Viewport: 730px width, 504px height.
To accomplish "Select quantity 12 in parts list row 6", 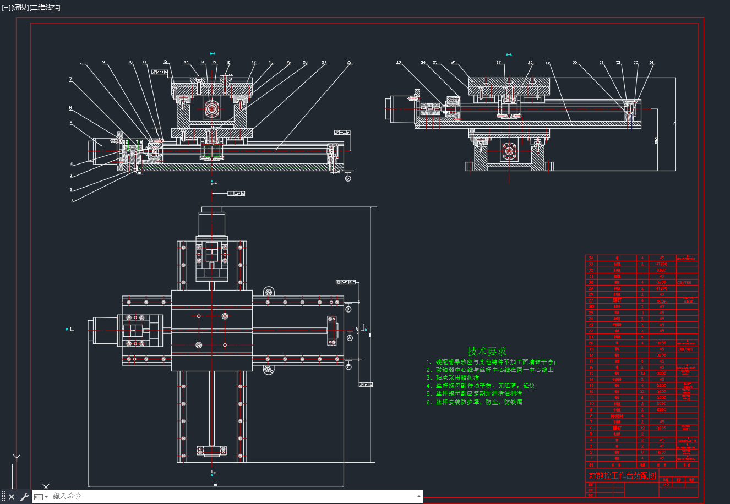I will pos(642,428).
